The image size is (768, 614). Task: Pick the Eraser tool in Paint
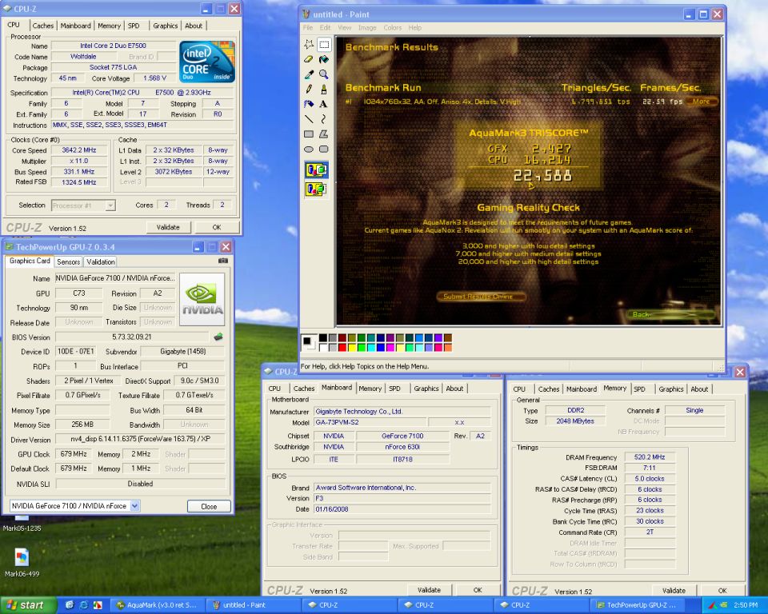click(x=309, y=60)
